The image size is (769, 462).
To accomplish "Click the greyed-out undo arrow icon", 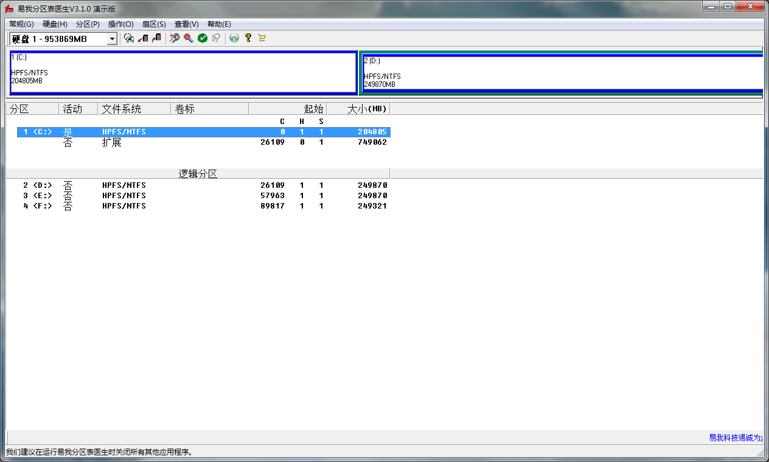I will click(216, 38).
